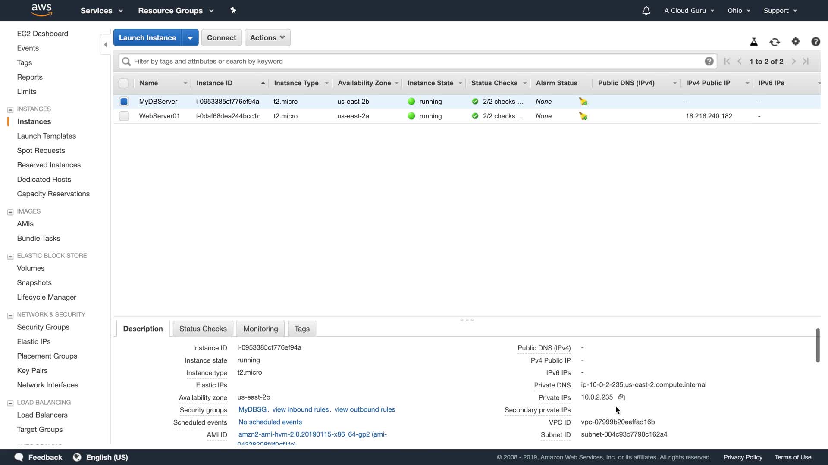Screen dimensions: 828x465
Task: Click the Connect button
Action: click(x=221, y=38)
